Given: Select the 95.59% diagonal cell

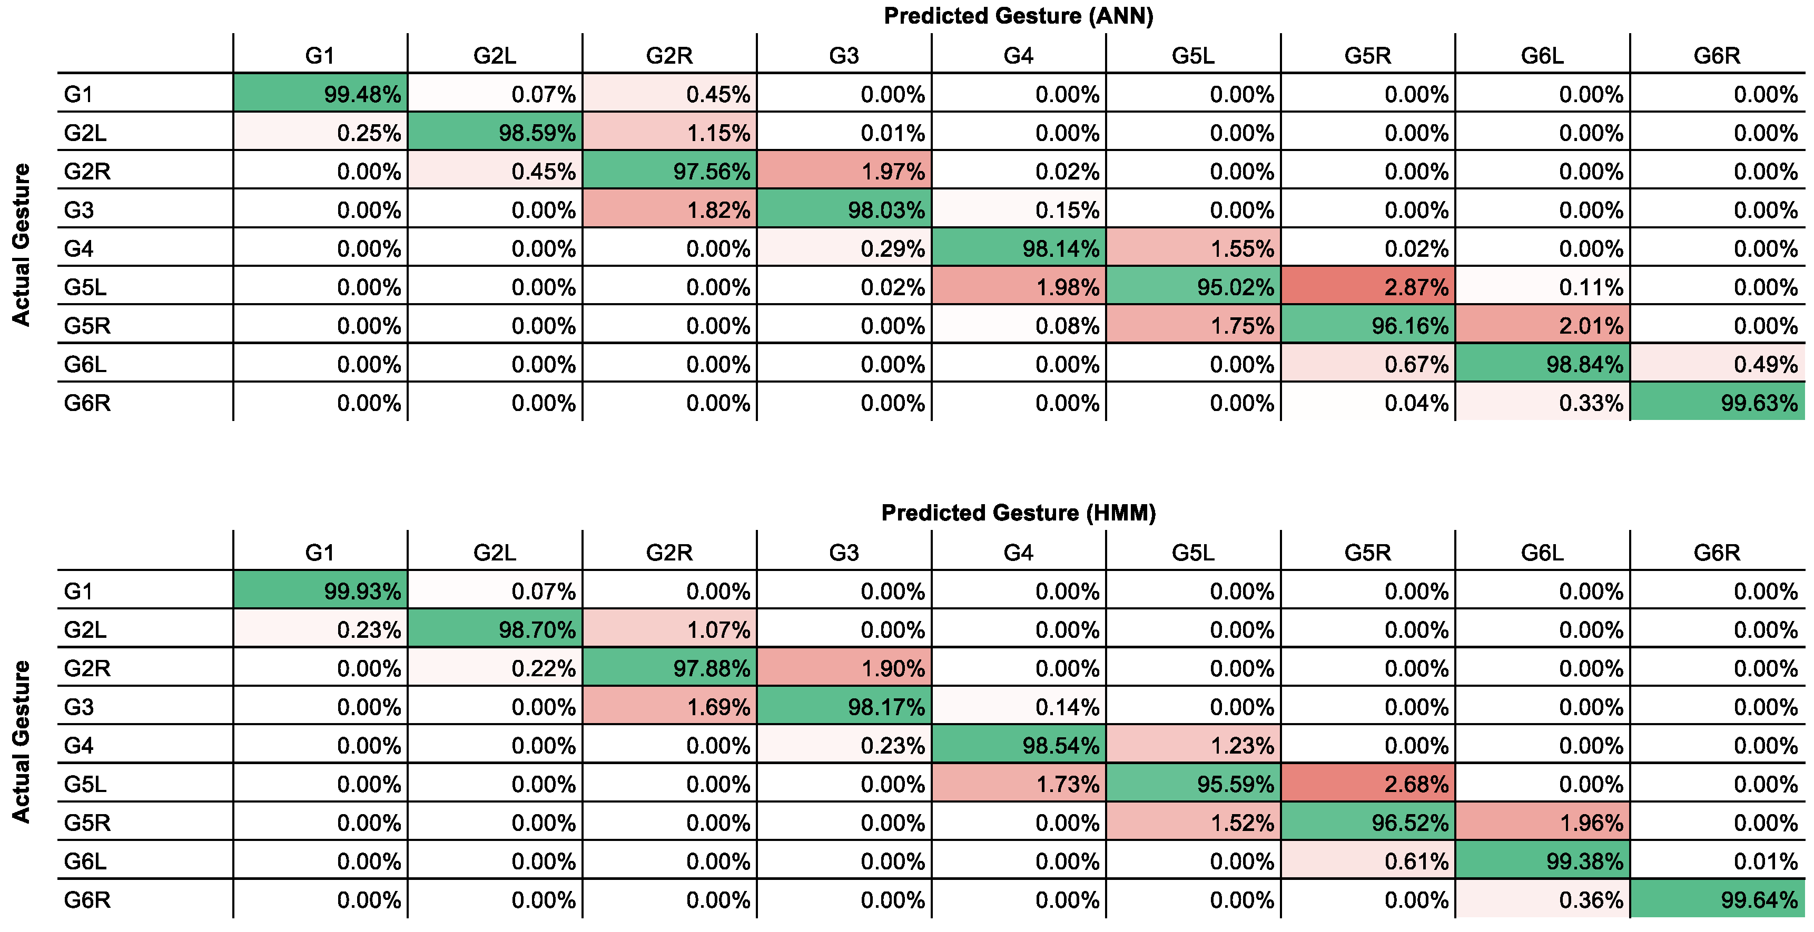Looking at the screenshot, I should [1193, 784].
